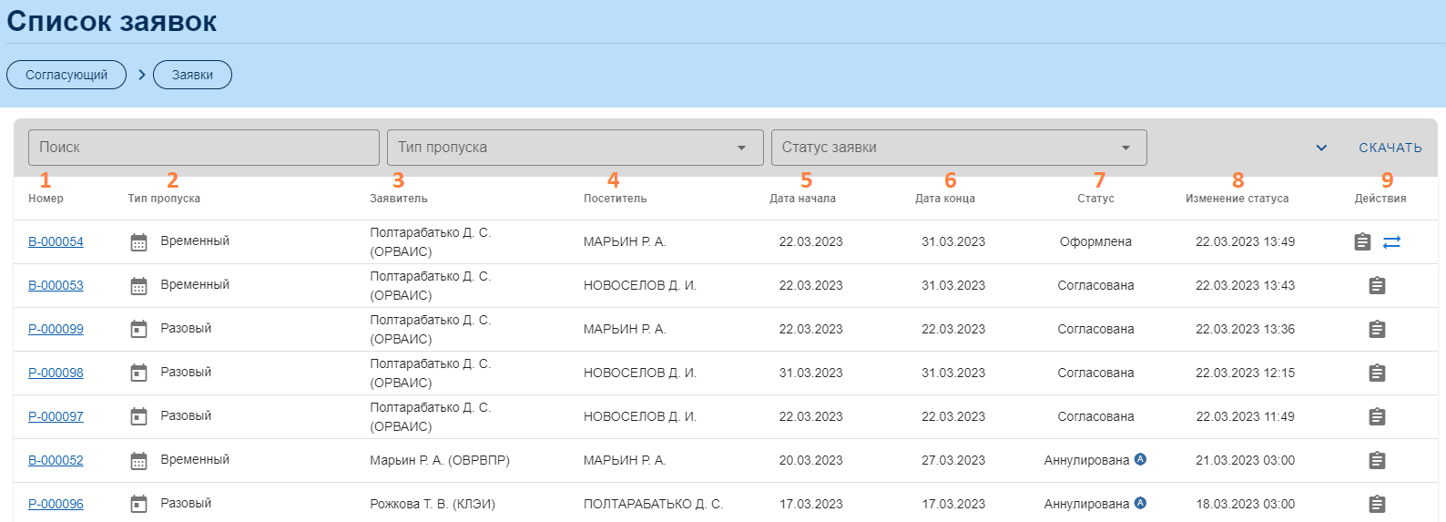
Task: Open request link Р-000096
Action: pyautogui.click(x=56, y=504)
